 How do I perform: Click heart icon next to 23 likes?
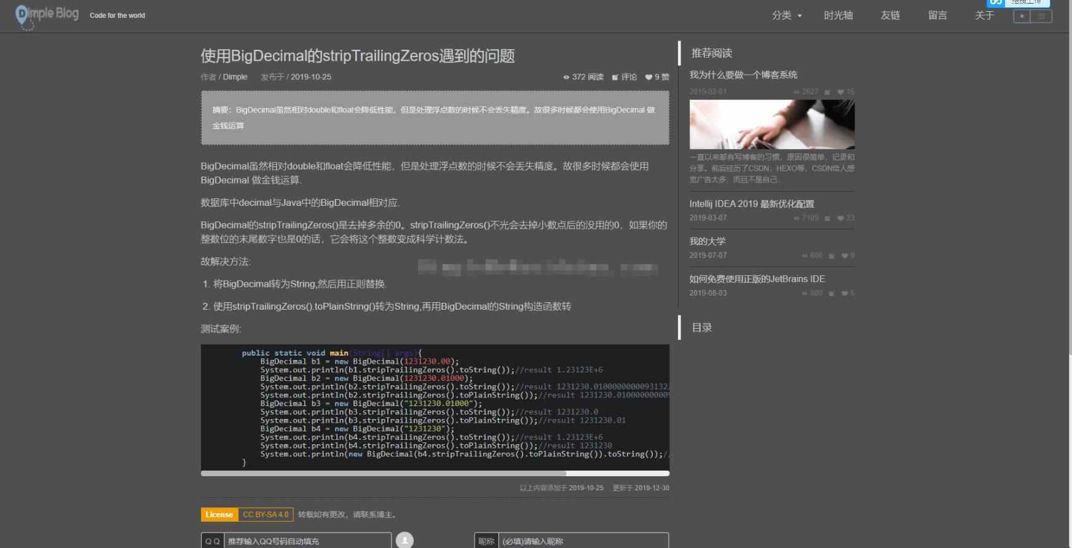(840, 218)
